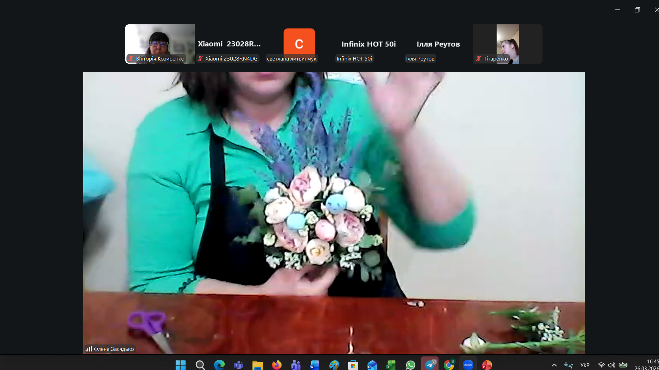Open Telegram with 32 unread messages

pos(430,365)
